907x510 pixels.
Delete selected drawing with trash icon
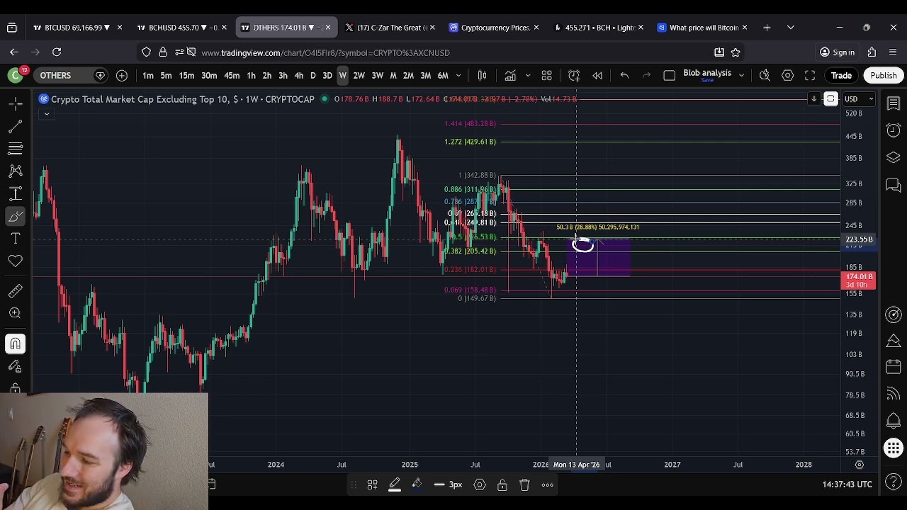pos(525,484)
